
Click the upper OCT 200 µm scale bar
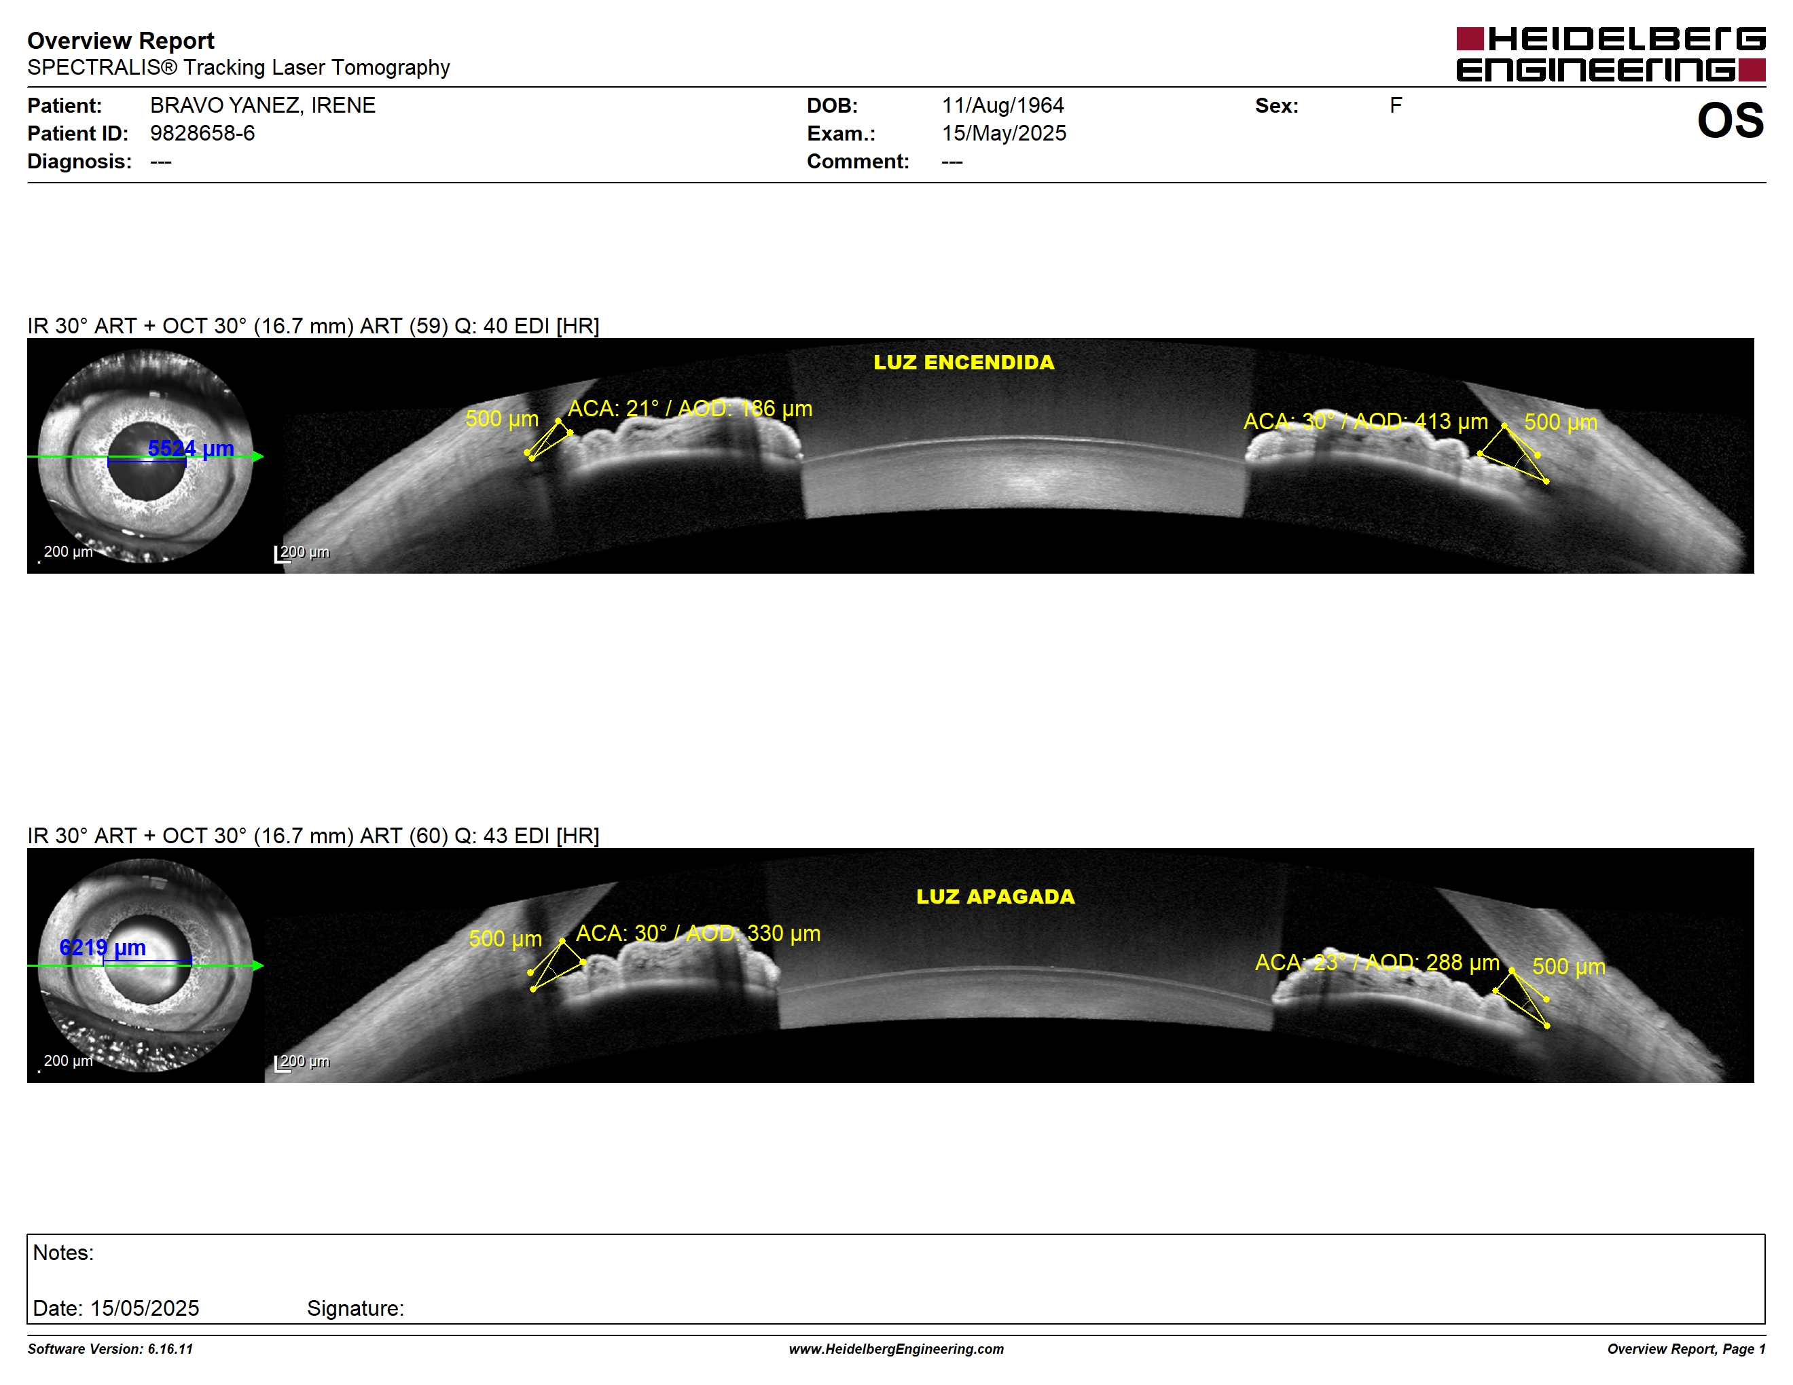(302, 553)
